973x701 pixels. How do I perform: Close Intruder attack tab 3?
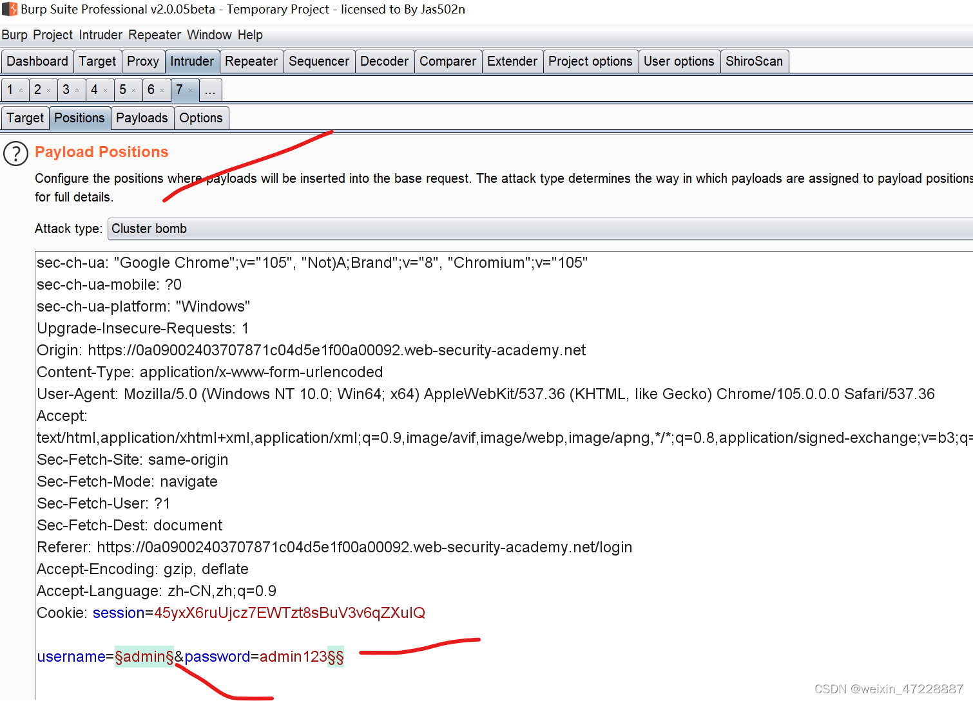coord(77,91)
